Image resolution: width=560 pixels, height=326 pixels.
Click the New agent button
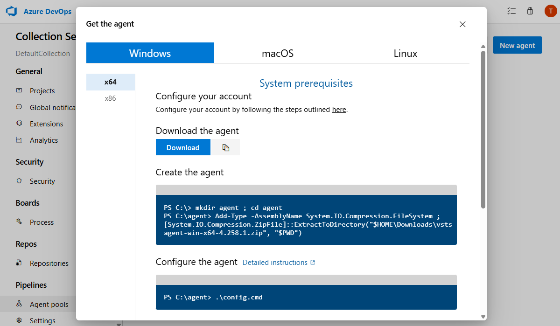click(x=518, y=45)
